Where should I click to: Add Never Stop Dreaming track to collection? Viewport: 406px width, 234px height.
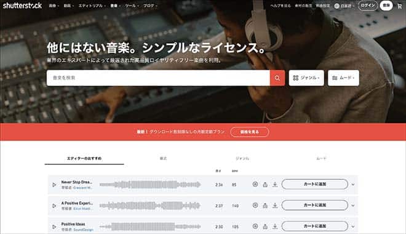255,184
